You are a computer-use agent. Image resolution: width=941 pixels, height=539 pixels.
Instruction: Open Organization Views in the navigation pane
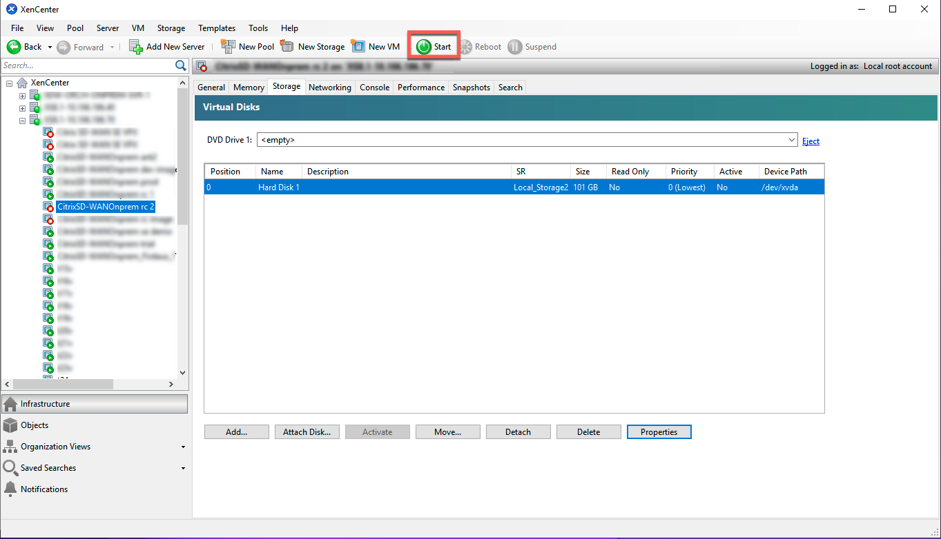click(x=95, y=447)
